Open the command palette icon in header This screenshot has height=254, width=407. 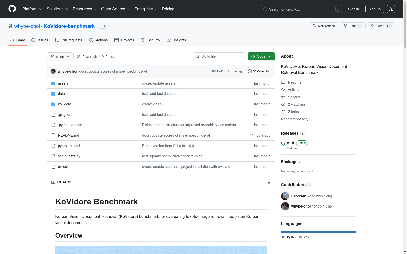click(391, 9)
